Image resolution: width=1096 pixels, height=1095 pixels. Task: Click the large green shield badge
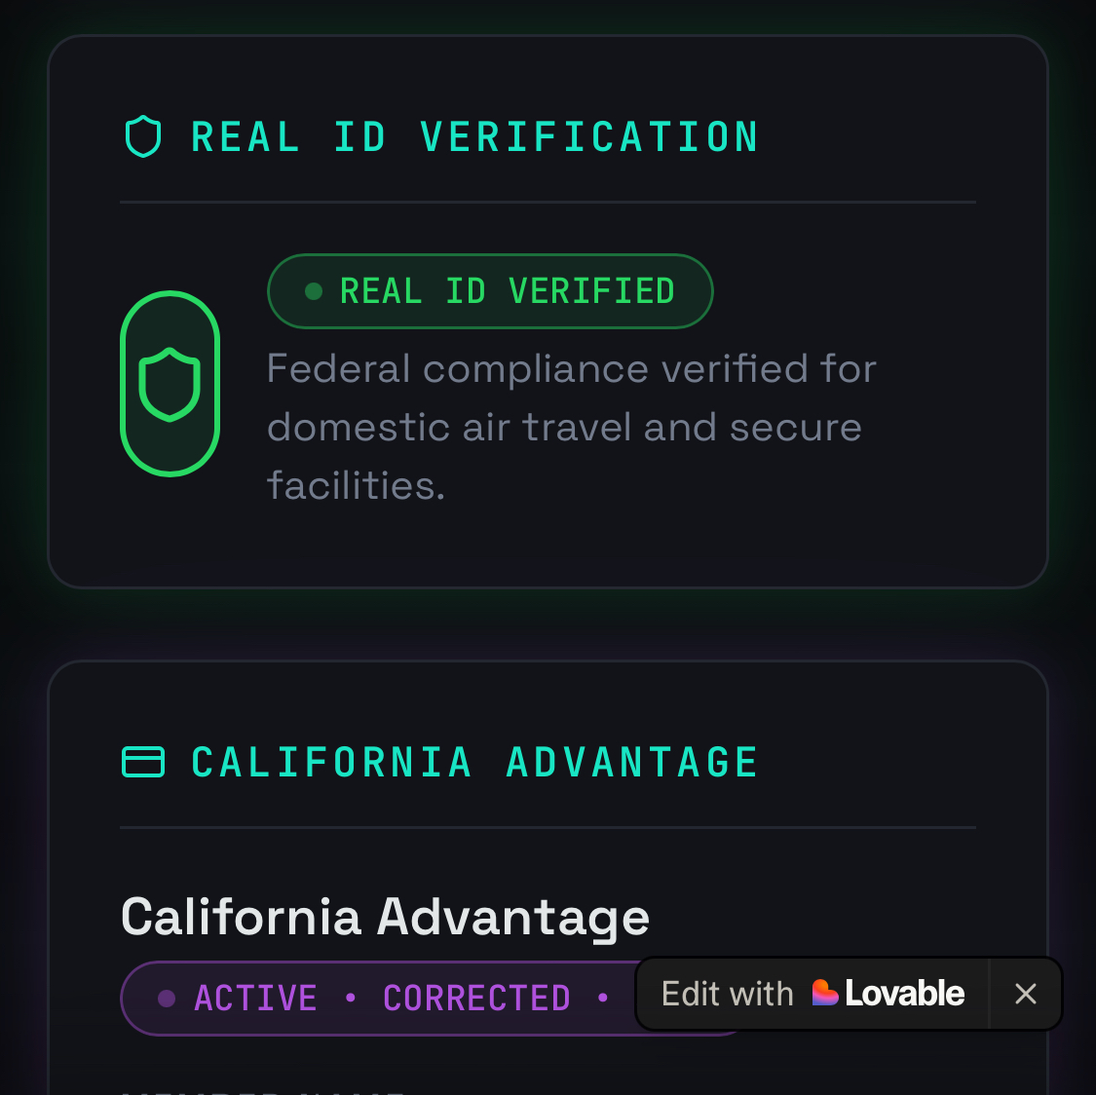pyautogui.click(x=170, y=384)
